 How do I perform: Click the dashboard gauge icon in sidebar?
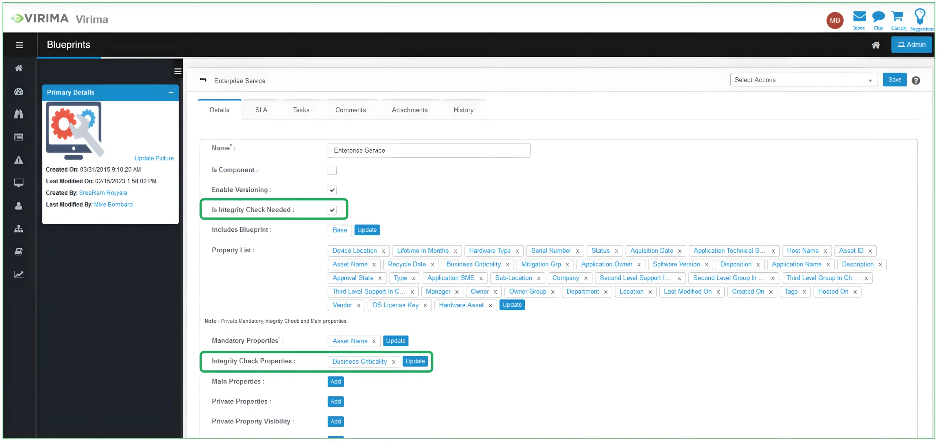pyautogui.click(x=18, y=91)
